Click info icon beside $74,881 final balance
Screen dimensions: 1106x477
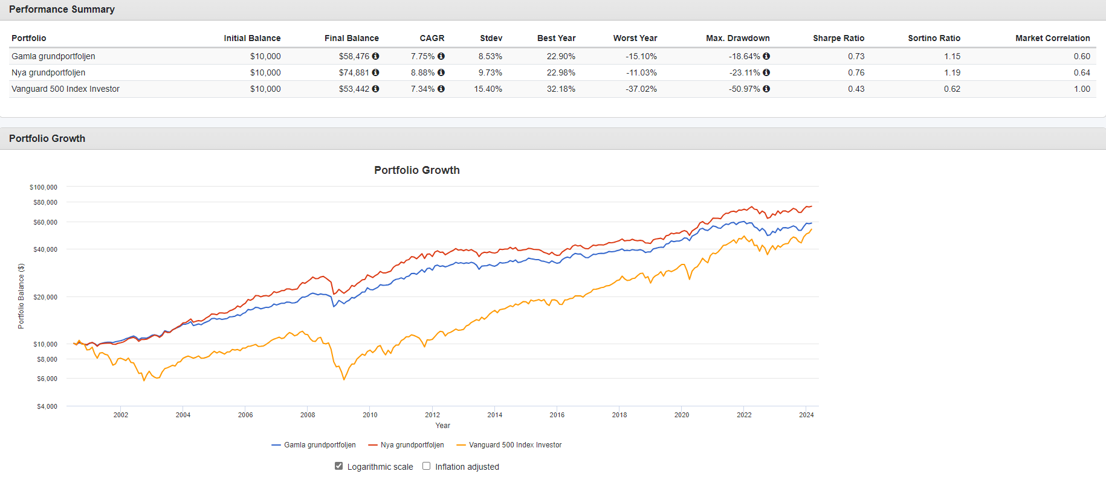375,72
